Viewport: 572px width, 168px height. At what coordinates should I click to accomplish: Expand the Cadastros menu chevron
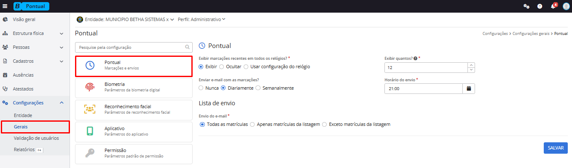62,61
